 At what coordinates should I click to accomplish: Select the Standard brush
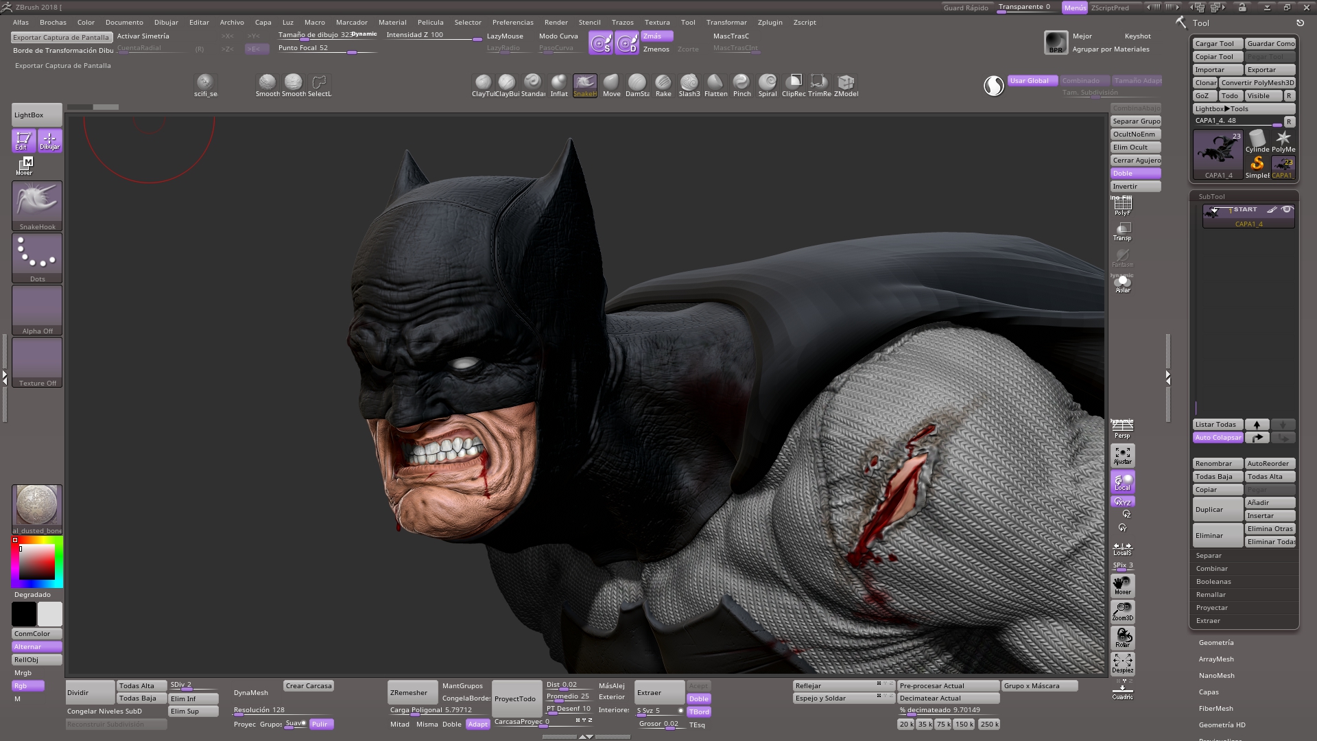point(533,86)
